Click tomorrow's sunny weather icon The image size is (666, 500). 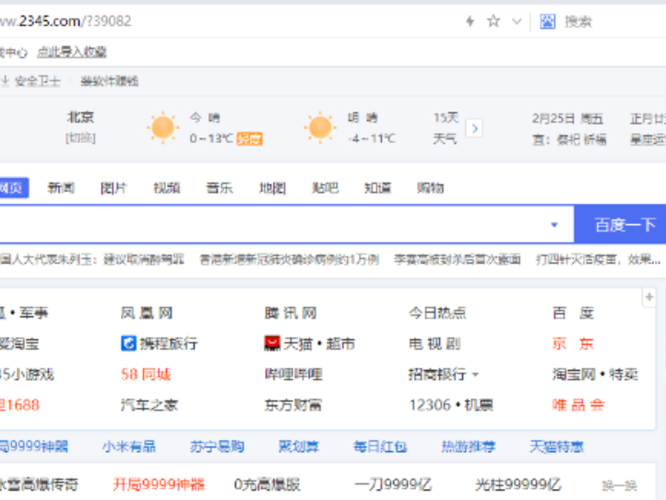(x=320, y=127)
